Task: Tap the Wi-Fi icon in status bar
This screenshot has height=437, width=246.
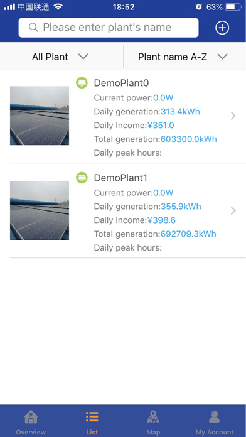Action: (x=58, y=7)
